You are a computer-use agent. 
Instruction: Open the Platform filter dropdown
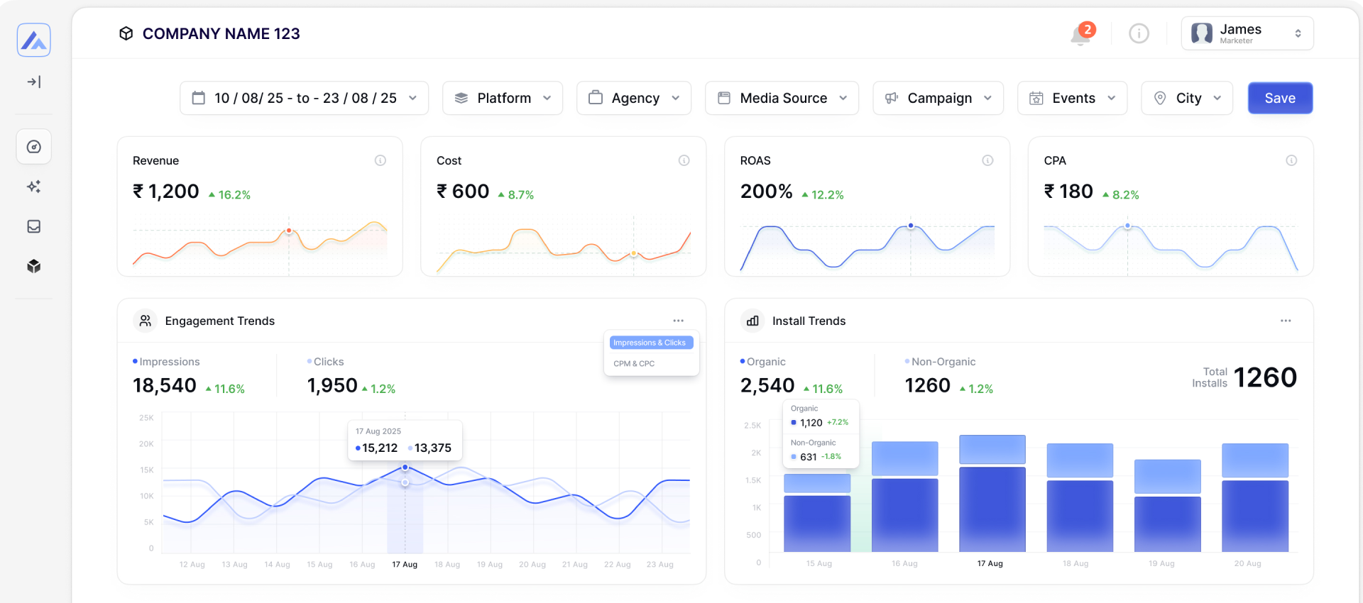(503, 98)
